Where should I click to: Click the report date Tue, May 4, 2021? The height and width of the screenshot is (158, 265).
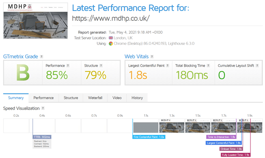(136, 32)
